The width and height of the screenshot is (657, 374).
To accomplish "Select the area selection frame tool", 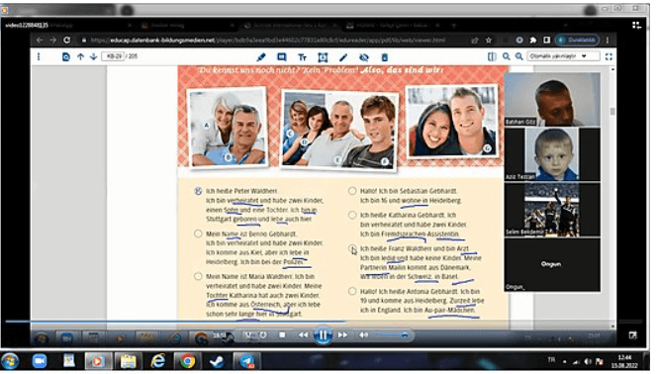I will click(x=323, y=57).
